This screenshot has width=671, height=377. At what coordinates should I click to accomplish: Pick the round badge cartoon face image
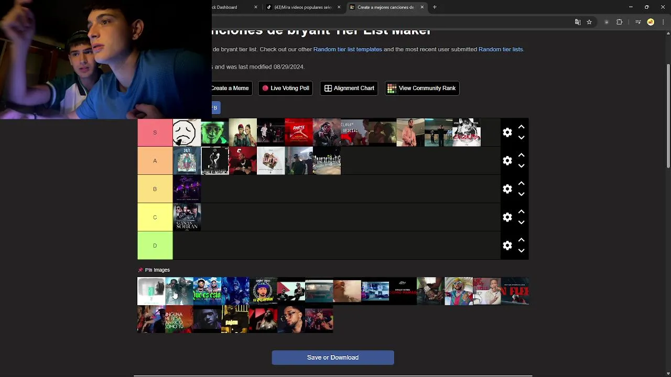click(x=263, y=291)
